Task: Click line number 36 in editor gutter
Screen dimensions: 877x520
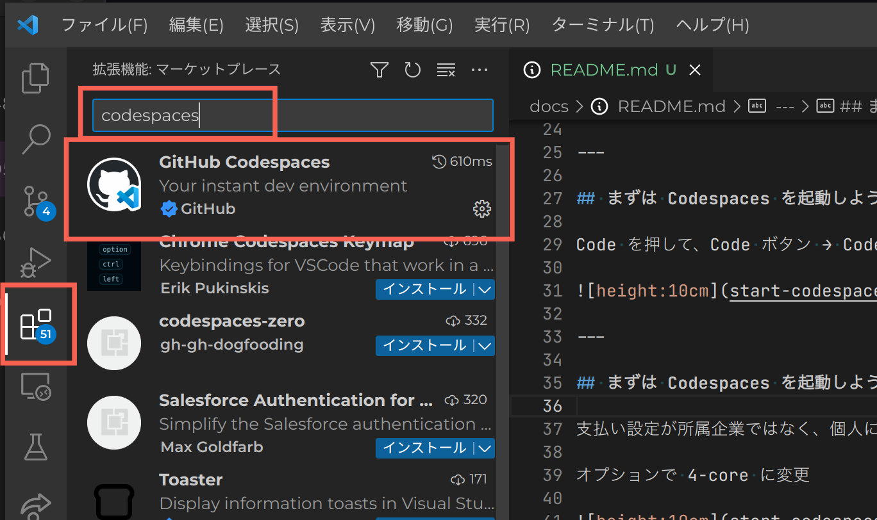Action: [x=552, y=406]
